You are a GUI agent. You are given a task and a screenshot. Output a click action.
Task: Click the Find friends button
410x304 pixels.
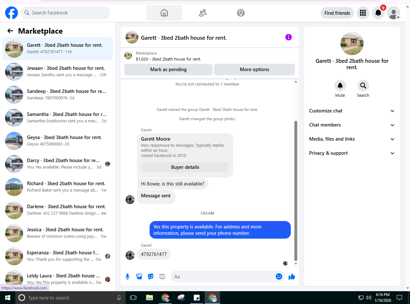pos(337,13)
